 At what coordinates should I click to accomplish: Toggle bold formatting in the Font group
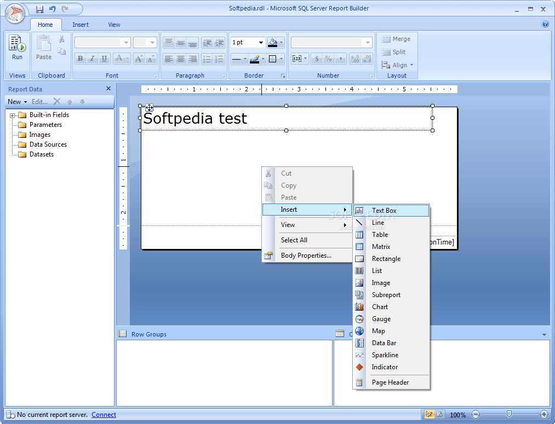(x=80, y=59)
